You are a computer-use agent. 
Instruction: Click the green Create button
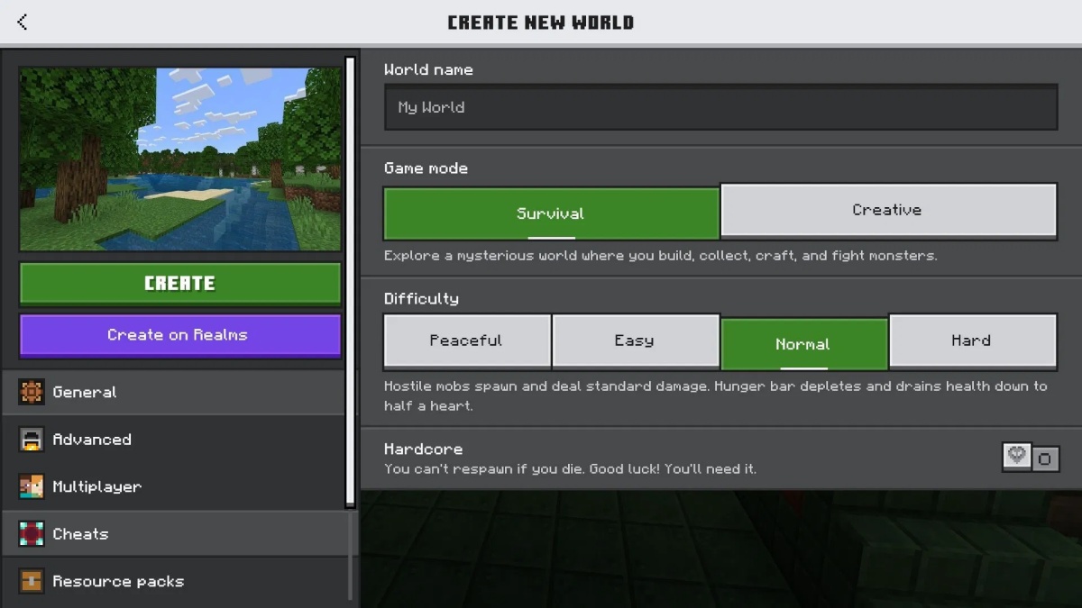point(179,283)
